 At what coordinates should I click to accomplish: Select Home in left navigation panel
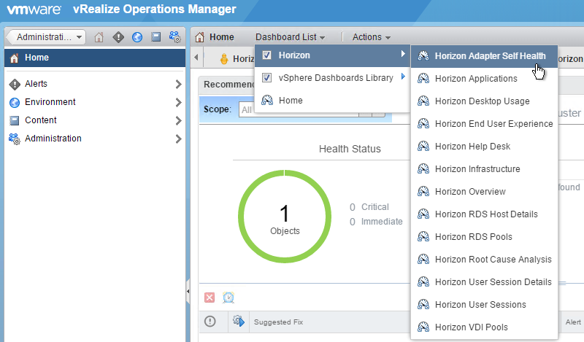click(95, 58)
